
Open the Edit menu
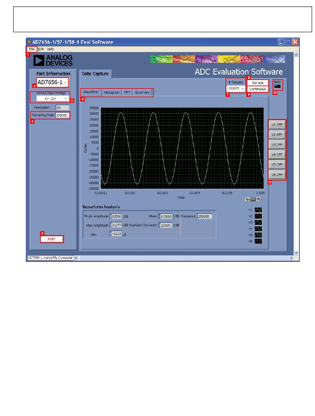[40, 49]
